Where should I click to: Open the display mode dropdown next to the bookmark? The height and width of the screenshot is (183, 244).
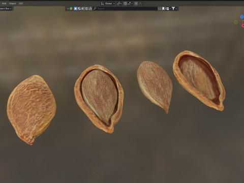click(168, 9)
